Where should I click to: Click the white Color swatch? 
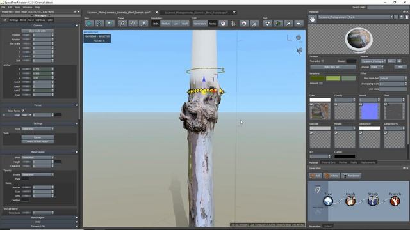click(320, 100)
